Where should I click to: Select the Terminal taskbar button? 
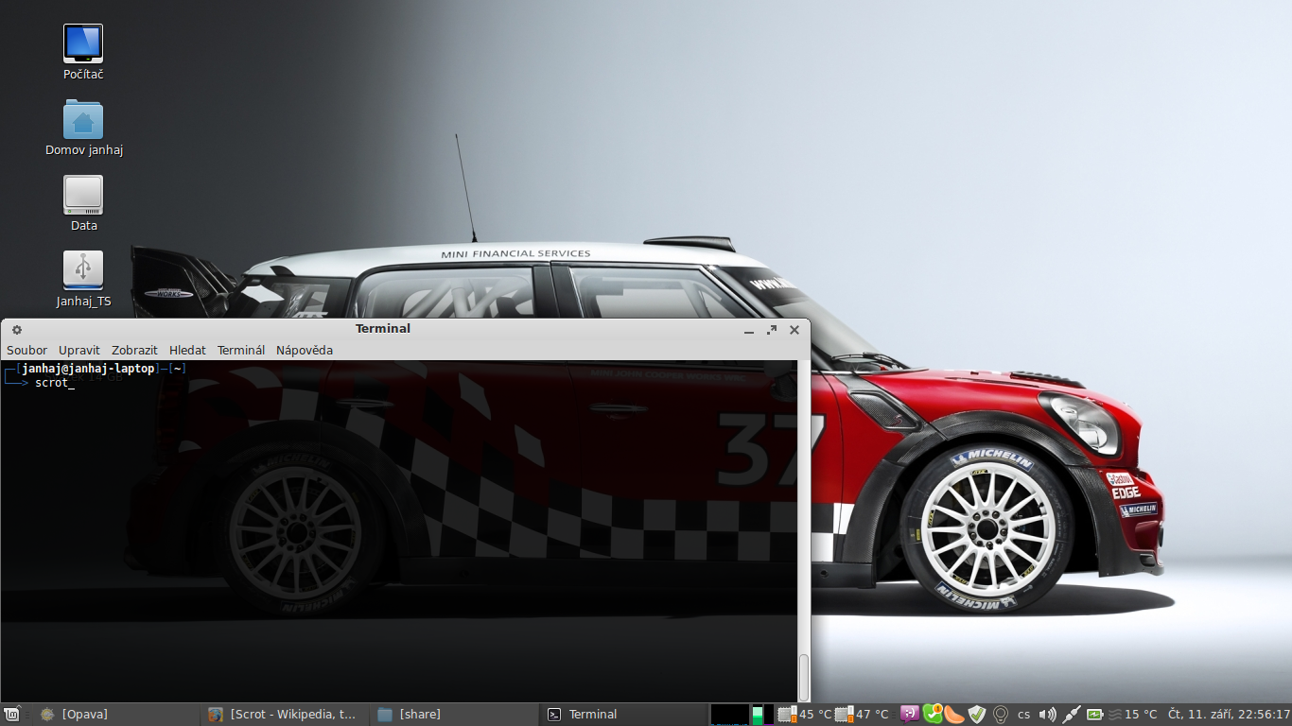624,715
